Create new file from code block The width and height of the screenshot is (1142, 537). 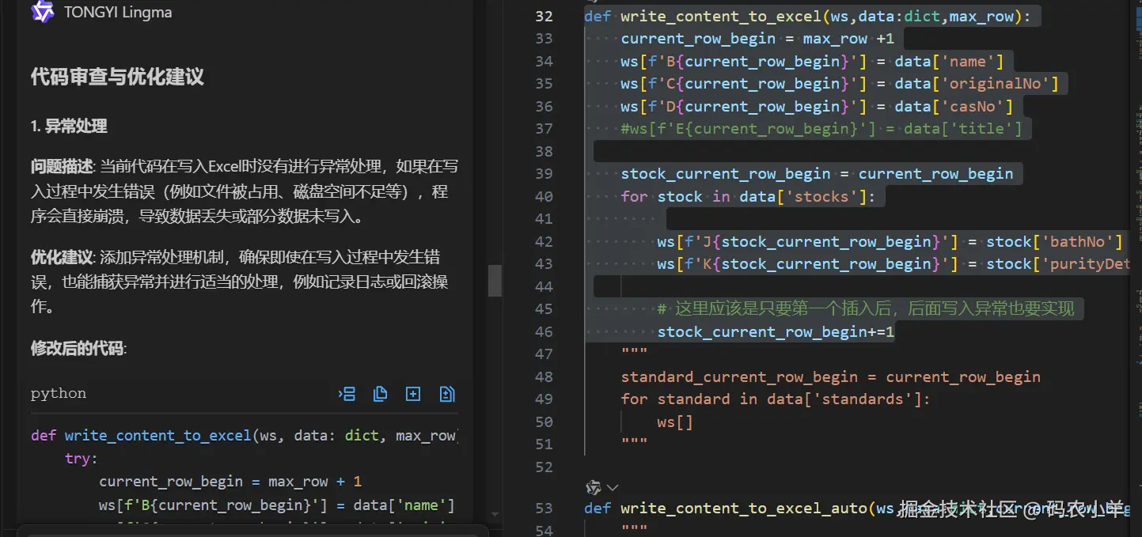413,394
